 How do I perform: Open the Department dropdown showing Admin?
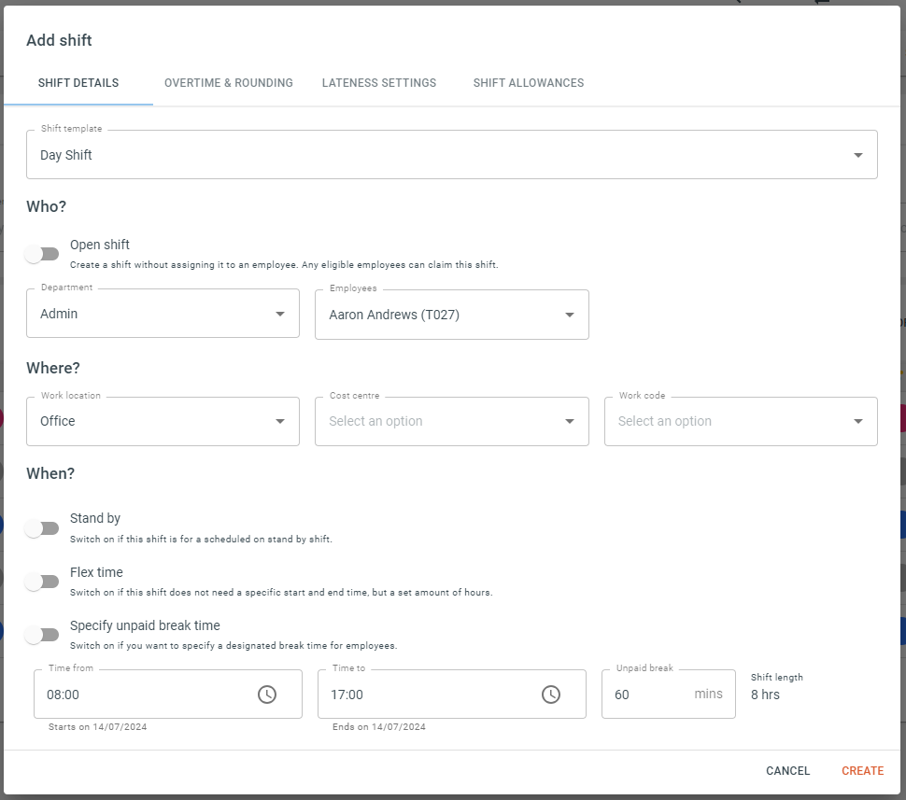(x=163, y=314)
